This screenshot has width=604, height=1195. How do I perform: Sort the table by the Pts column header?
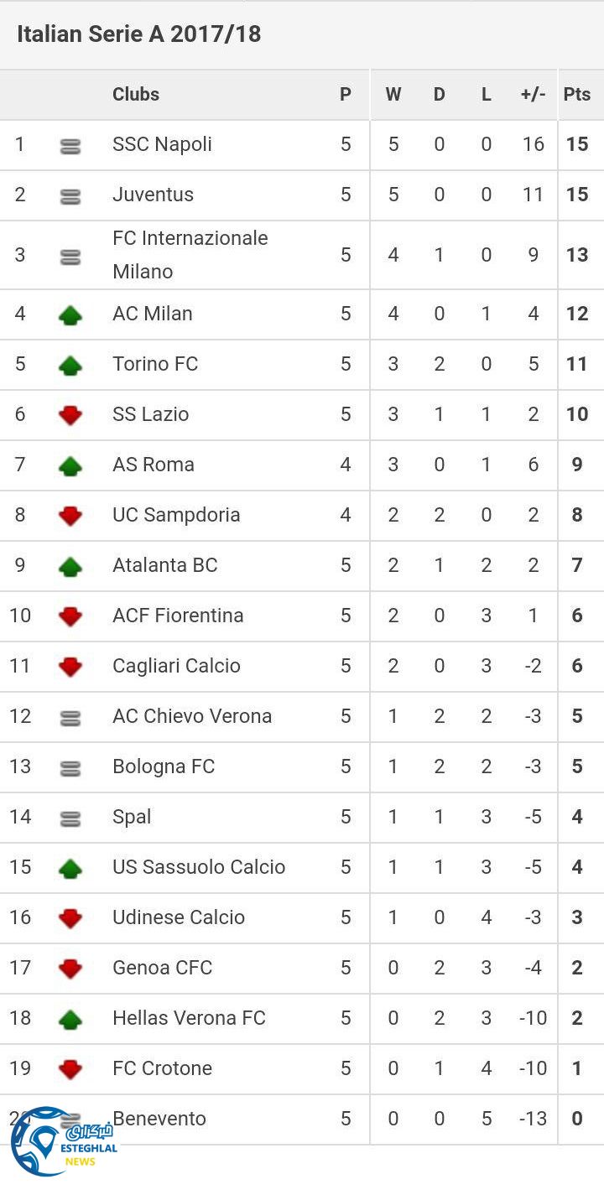point(577,95)
